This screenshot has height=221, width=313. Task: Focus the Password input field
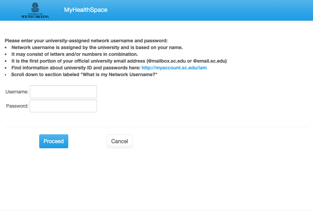(x=63, y=106)
